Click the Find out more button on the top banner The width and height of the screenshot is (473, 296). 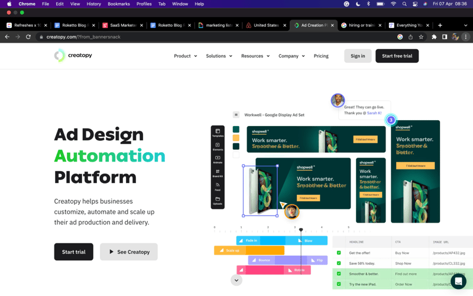point(365,139)
